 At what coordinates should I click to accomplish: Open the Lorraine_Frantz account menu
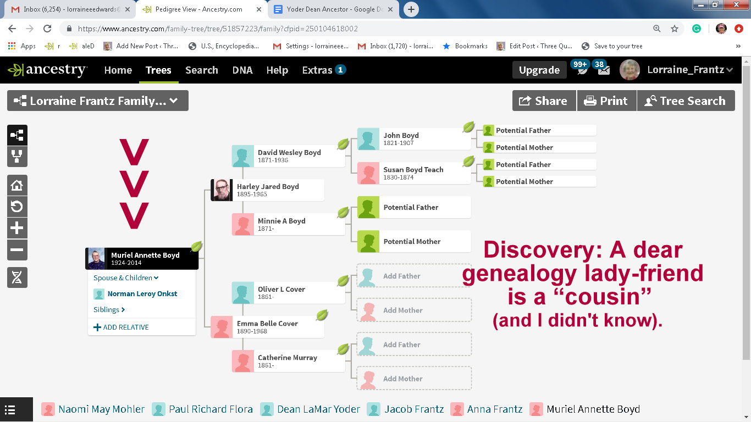point(690,70)
